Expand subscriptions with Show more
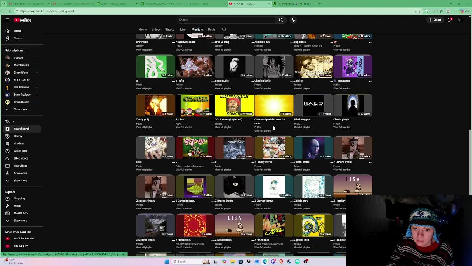The width and height of the screenshot is (472, 266). [x=21, y=109]
